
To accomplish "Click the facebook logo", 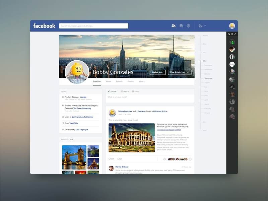I will click(x=45, y=26).
